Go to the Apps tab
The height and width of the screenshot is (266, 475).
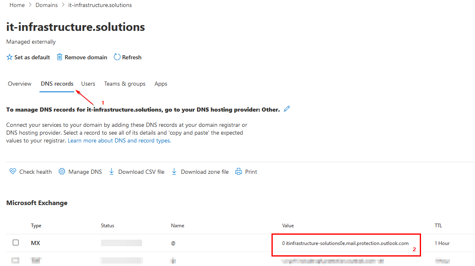(161, 84)
